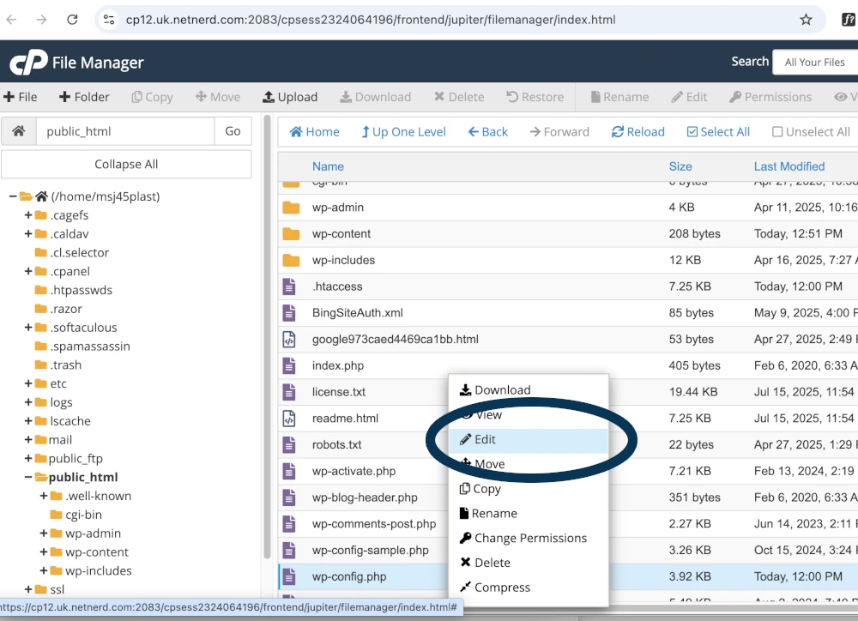
Task: Click the wp-admin folder icon in file list
Action: point(291,208)
